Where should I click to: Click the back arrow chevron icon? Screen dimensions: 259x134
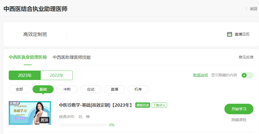247,9
